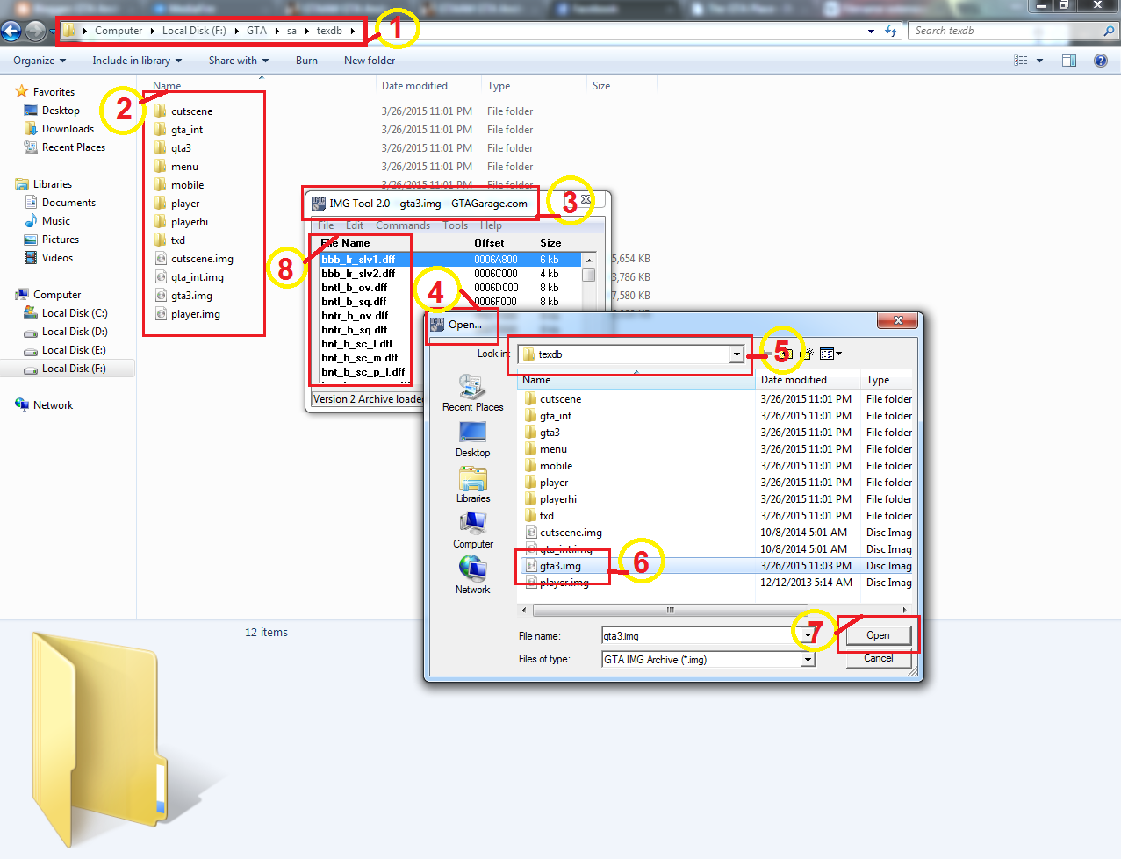
Task: Select bbb_lr_slv2.dff in IMG Tool list
Action: pos(358,274)
